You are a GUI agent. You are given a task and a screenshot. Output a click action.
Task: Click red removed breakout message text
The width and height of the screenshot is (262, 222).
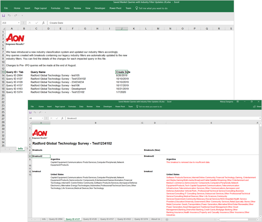click(188, 162)
